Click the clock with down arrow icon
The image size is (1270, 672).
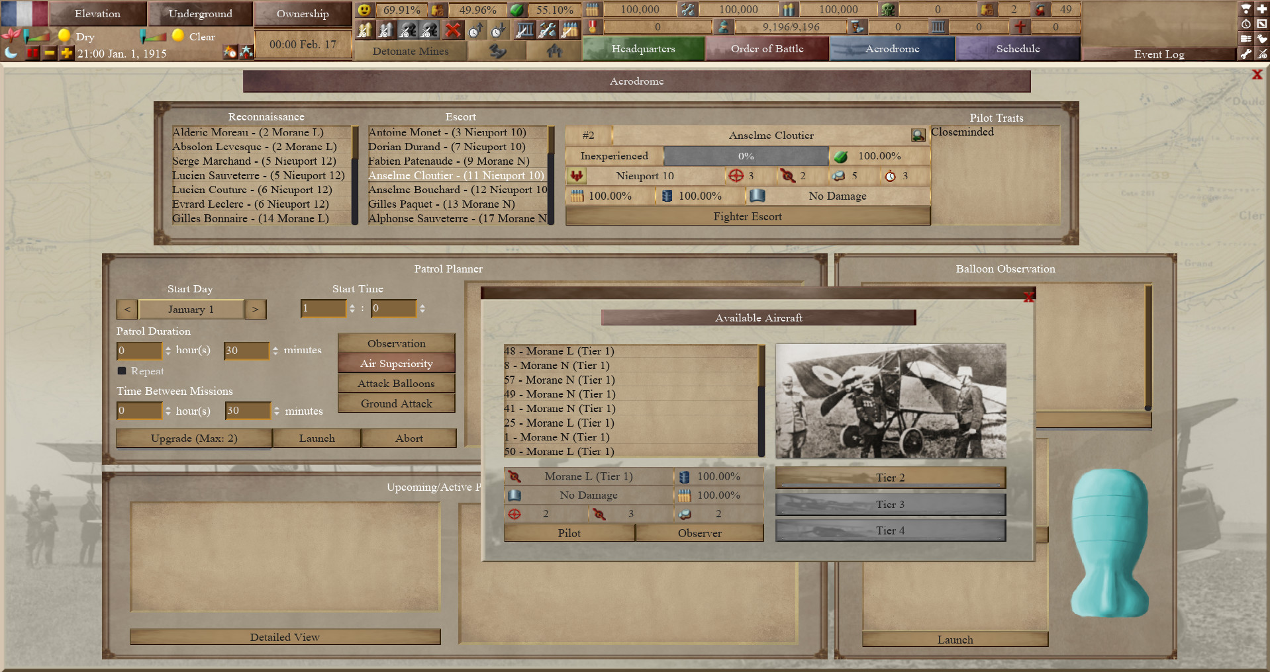[x=498, y=28]
